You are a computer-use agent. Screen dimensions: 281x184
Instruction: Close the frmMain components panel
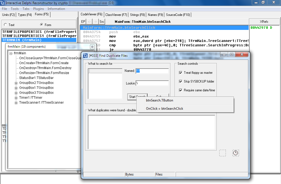[92, 47]
